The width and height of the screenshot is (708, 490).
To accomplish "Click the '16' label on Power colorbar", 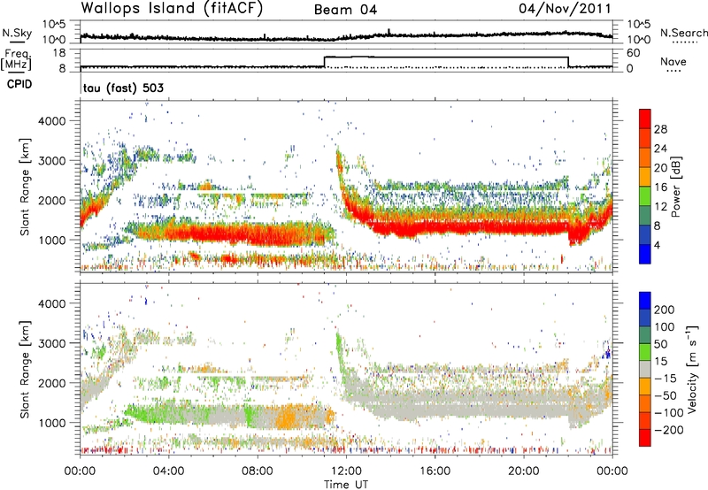I will [660, 188].
